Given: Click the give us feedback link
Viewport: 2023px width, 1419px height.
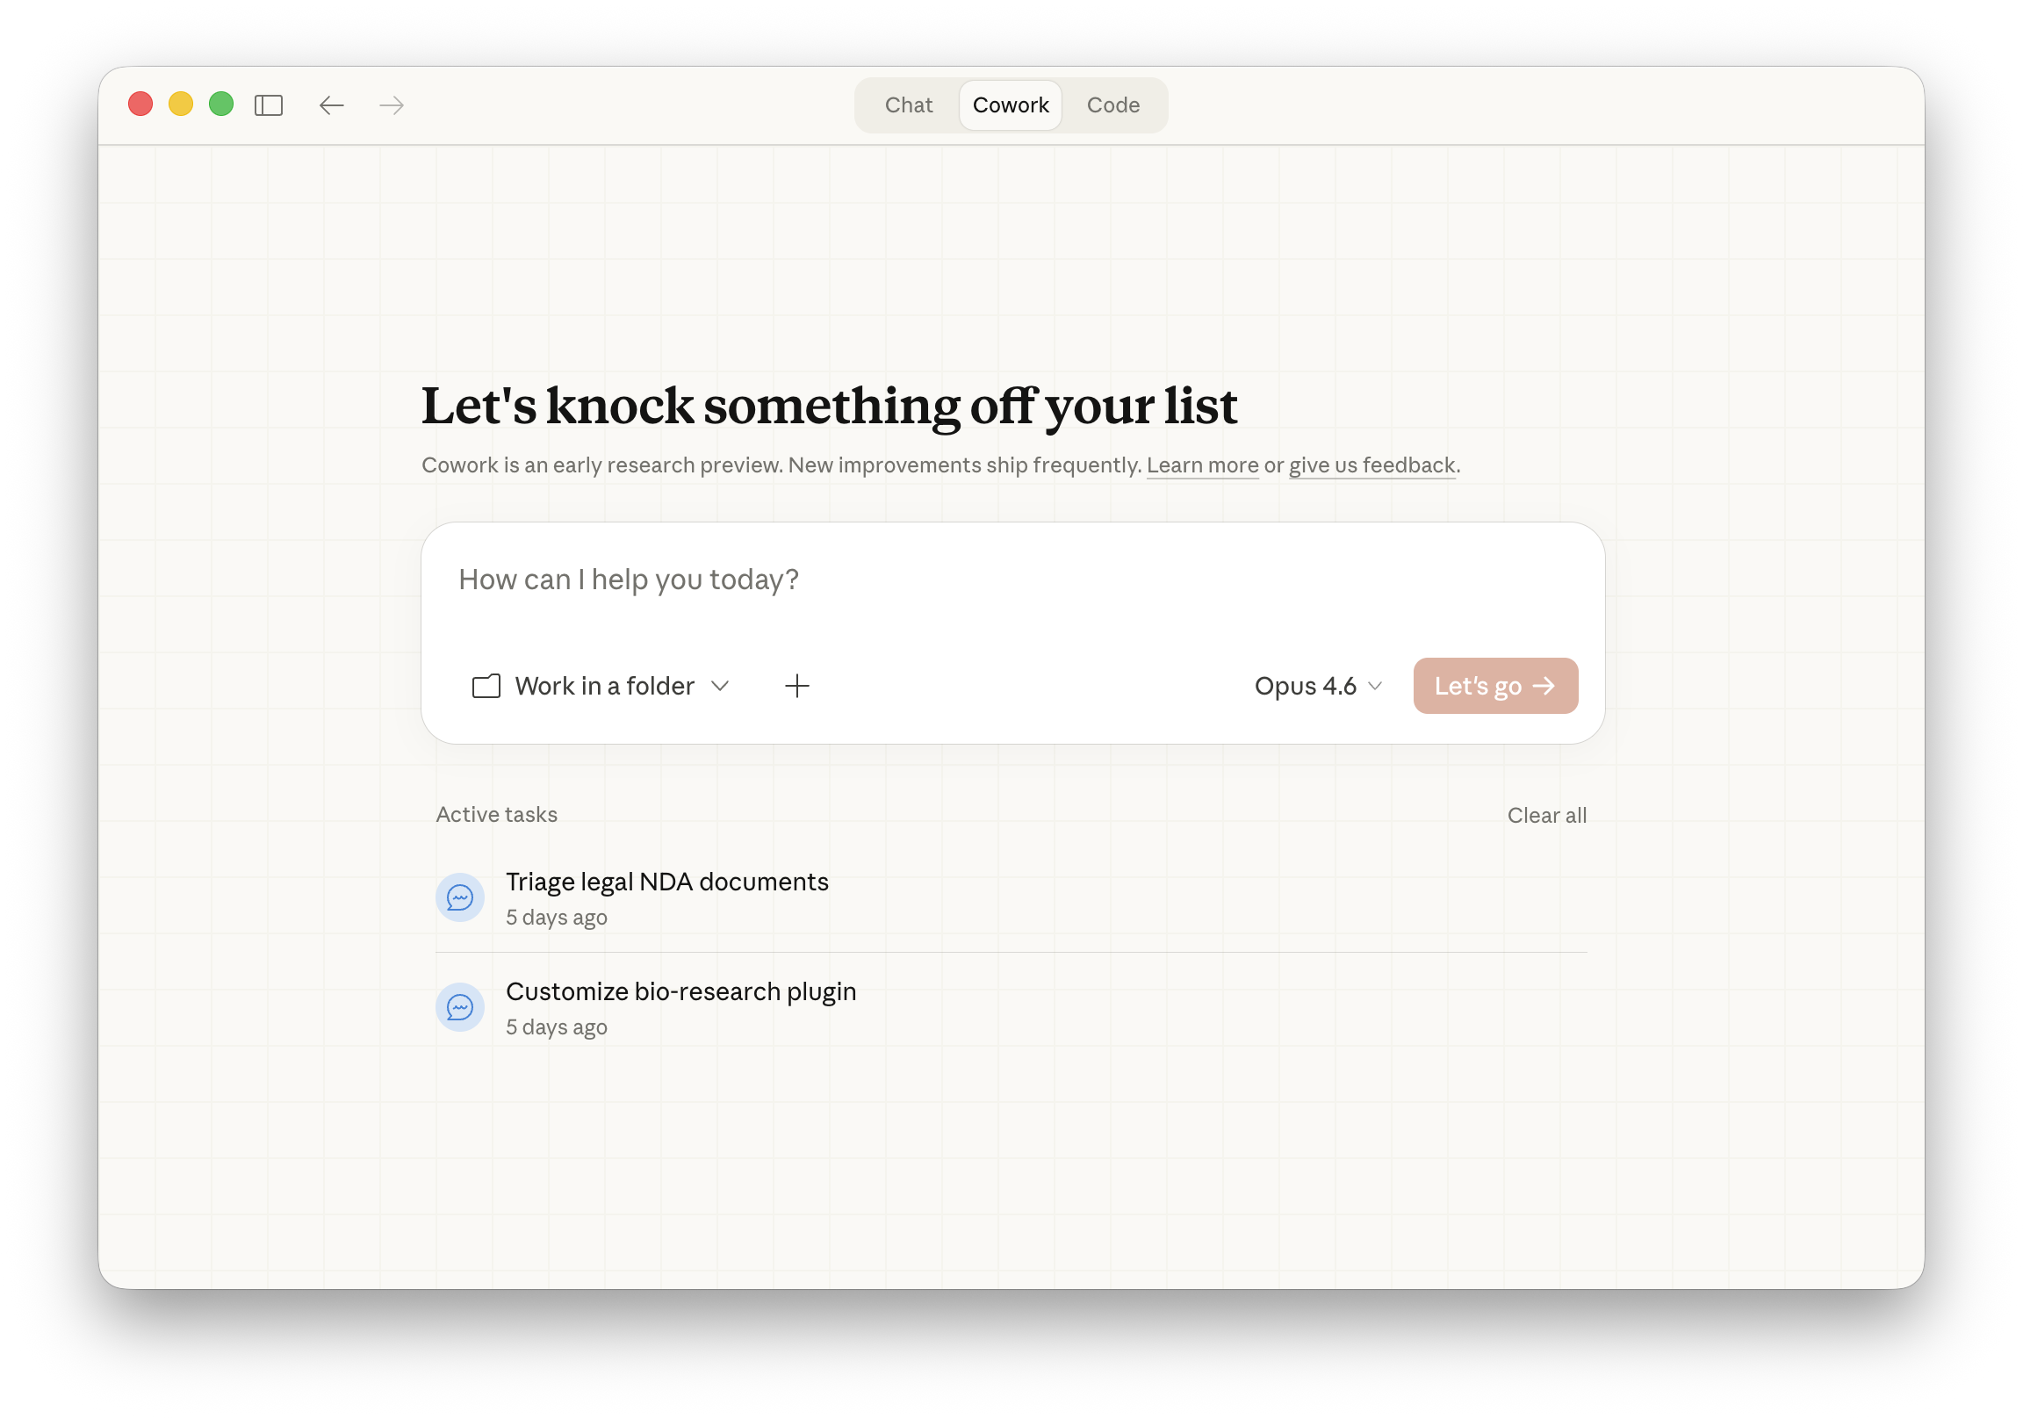Looking at the screenshot, I should [1371, 465].
